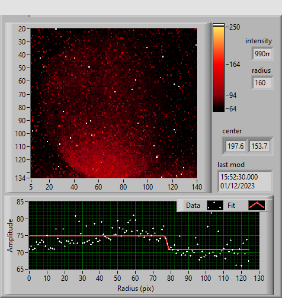The width and height of the screenshot is (282, 298).
Task: Click the step edge of the red fit curve
Action: tap(167, 242)
